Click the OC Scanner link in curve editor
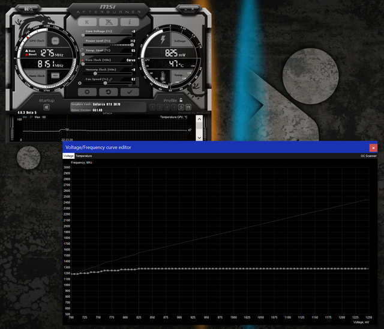This screenshot has height=329, width=384. 368,156
